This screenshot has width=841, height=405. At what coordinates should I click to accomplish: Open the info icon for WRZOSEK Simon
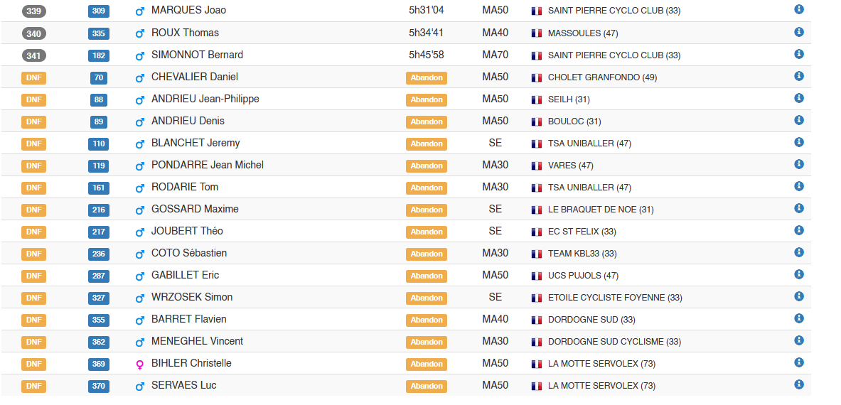(799, 296)
